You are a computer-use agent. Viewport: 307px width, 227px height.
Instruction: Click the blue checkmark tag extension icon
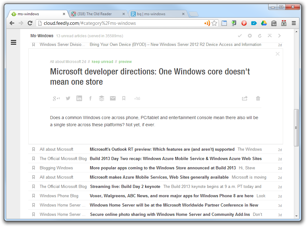254,23
